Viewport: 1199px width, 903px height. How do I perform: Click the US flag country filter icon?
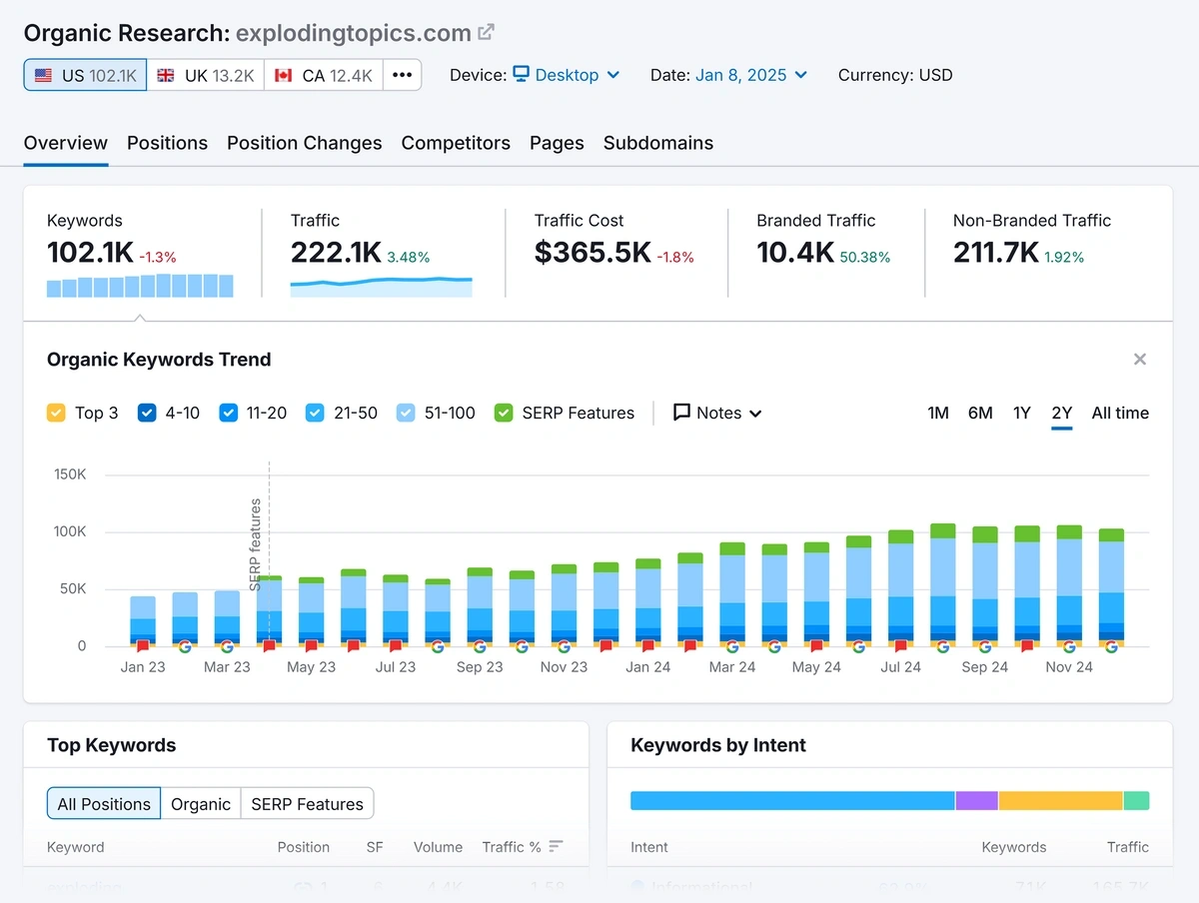click(42, 74)
